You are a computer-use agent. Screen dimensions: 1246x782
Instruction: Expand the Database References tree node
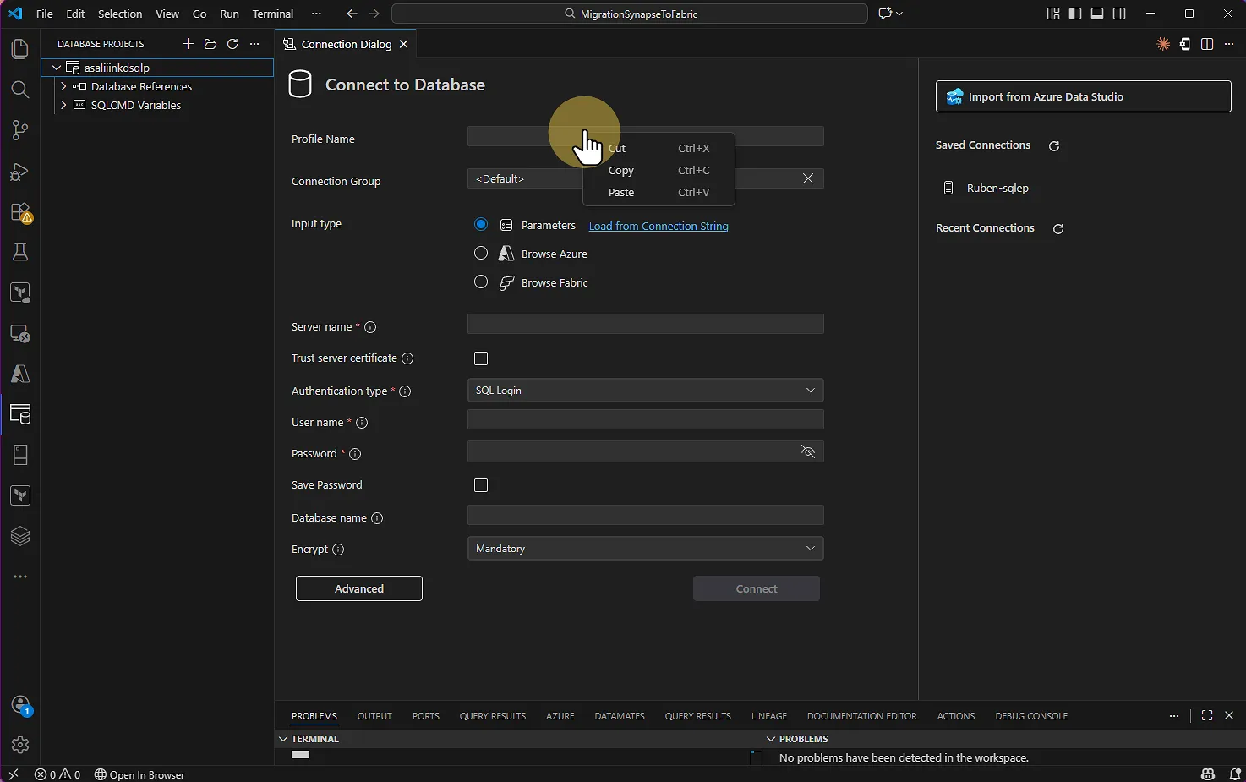63,86
